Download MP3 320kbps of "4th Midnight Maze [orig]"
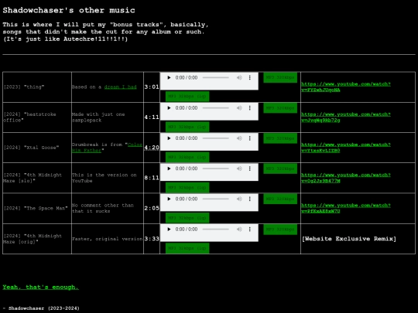Image resolution: width=418 pixels, height=313 pixels. click(280, 230)
